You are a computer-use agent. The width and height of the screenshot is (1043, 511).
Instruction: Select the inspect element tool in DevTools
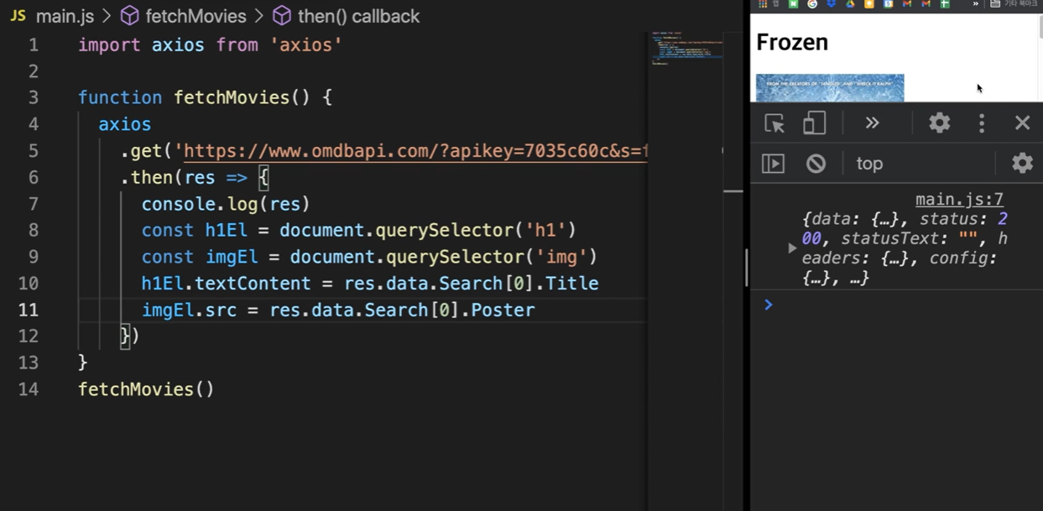coord(774,123)
